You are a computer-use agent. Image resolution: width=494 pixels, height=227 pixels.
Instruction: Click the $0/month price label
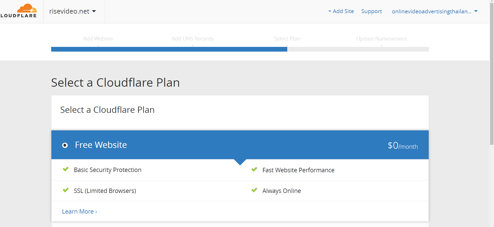click(x=403, y=146)
